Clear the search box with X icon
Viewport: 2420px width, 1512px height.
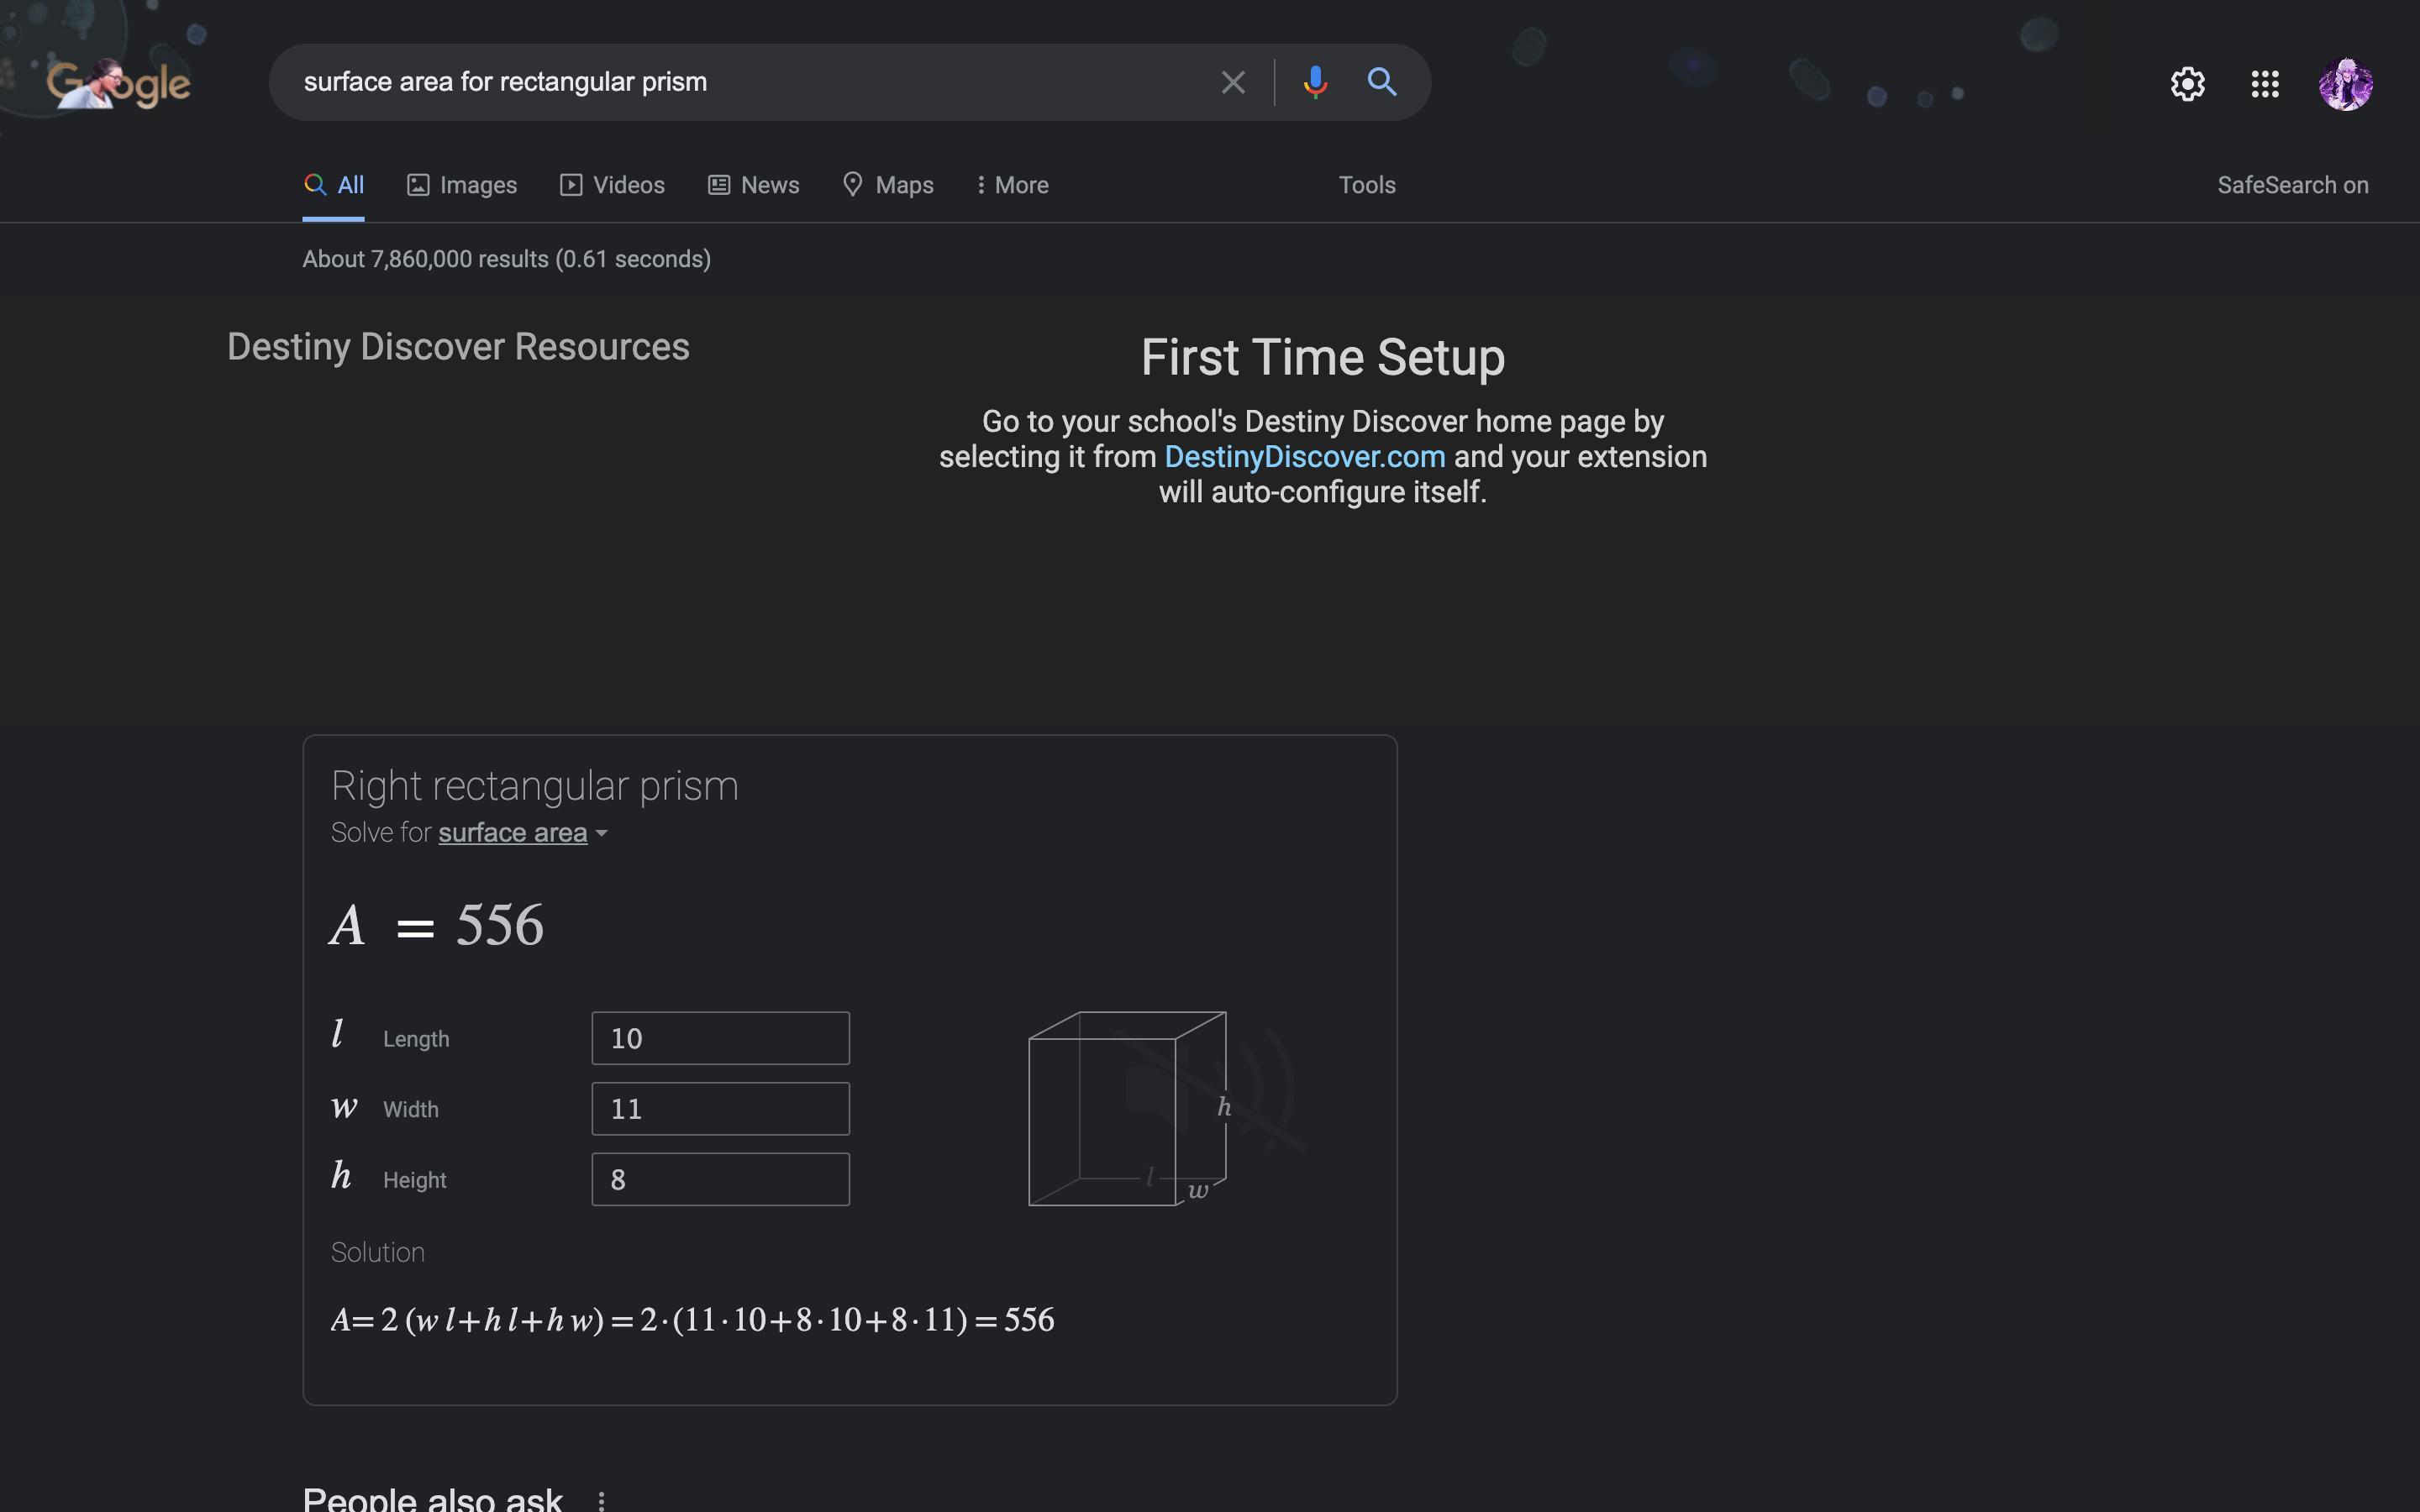(x=1232, y=82)
